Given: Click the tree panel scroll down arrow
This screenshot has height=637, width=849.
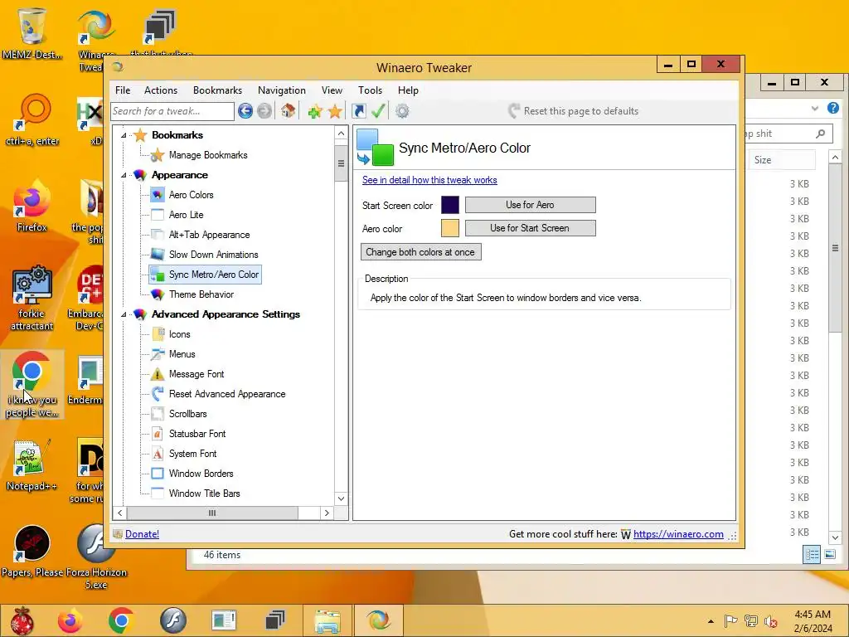Looking at the screenshot, I should (341, 498).
